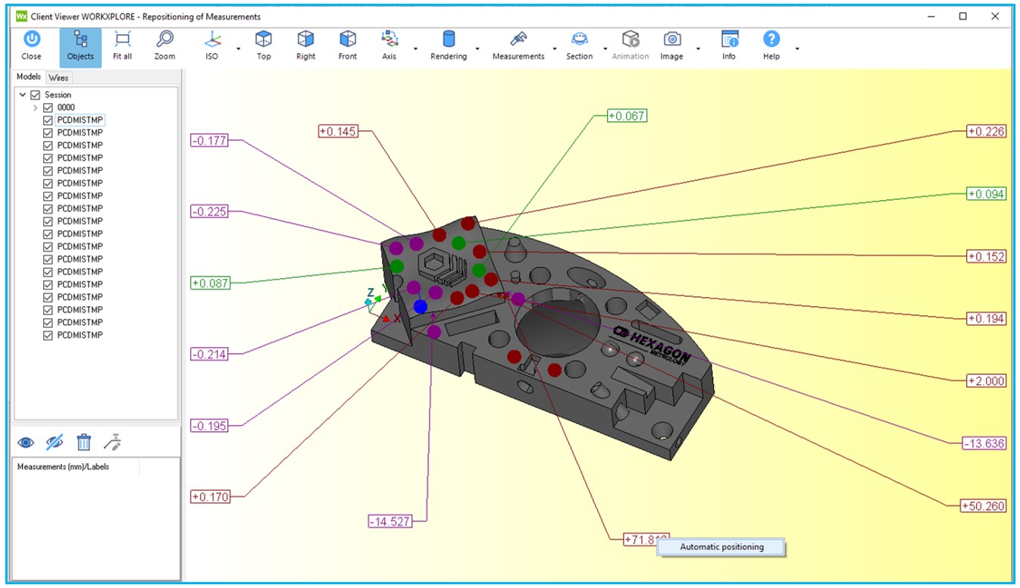
Task: Click the +0.194 measurement label
Action: [x=987, y=318]
